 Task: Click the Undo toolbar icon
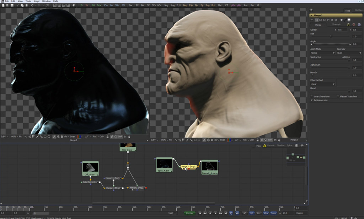coord(32,5)
